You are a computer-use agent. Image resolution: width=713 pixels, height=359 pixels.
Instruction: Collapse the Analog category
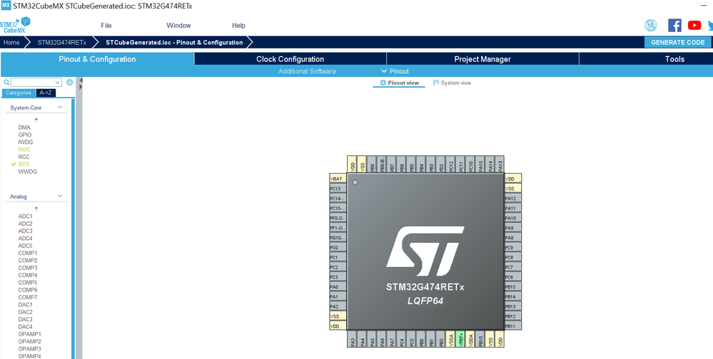click(x=59, y=196)
